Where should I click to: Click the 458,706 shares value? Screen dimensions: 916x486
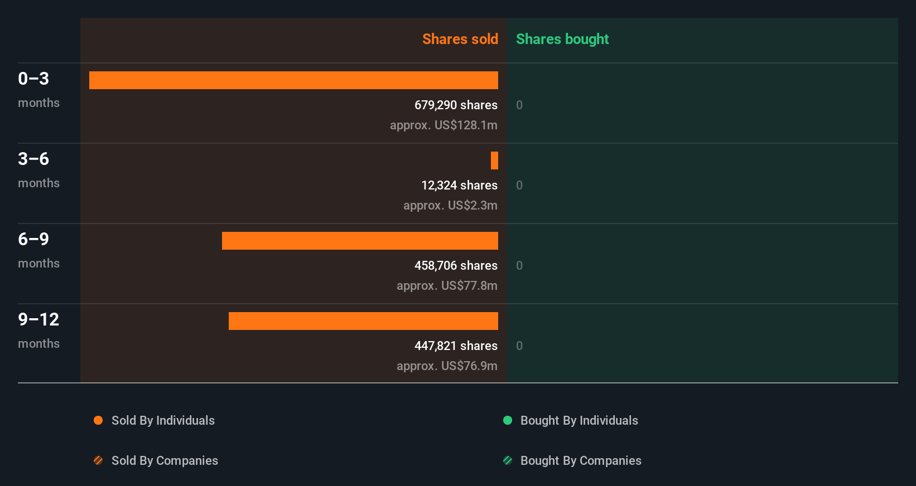tap(456, 265)
